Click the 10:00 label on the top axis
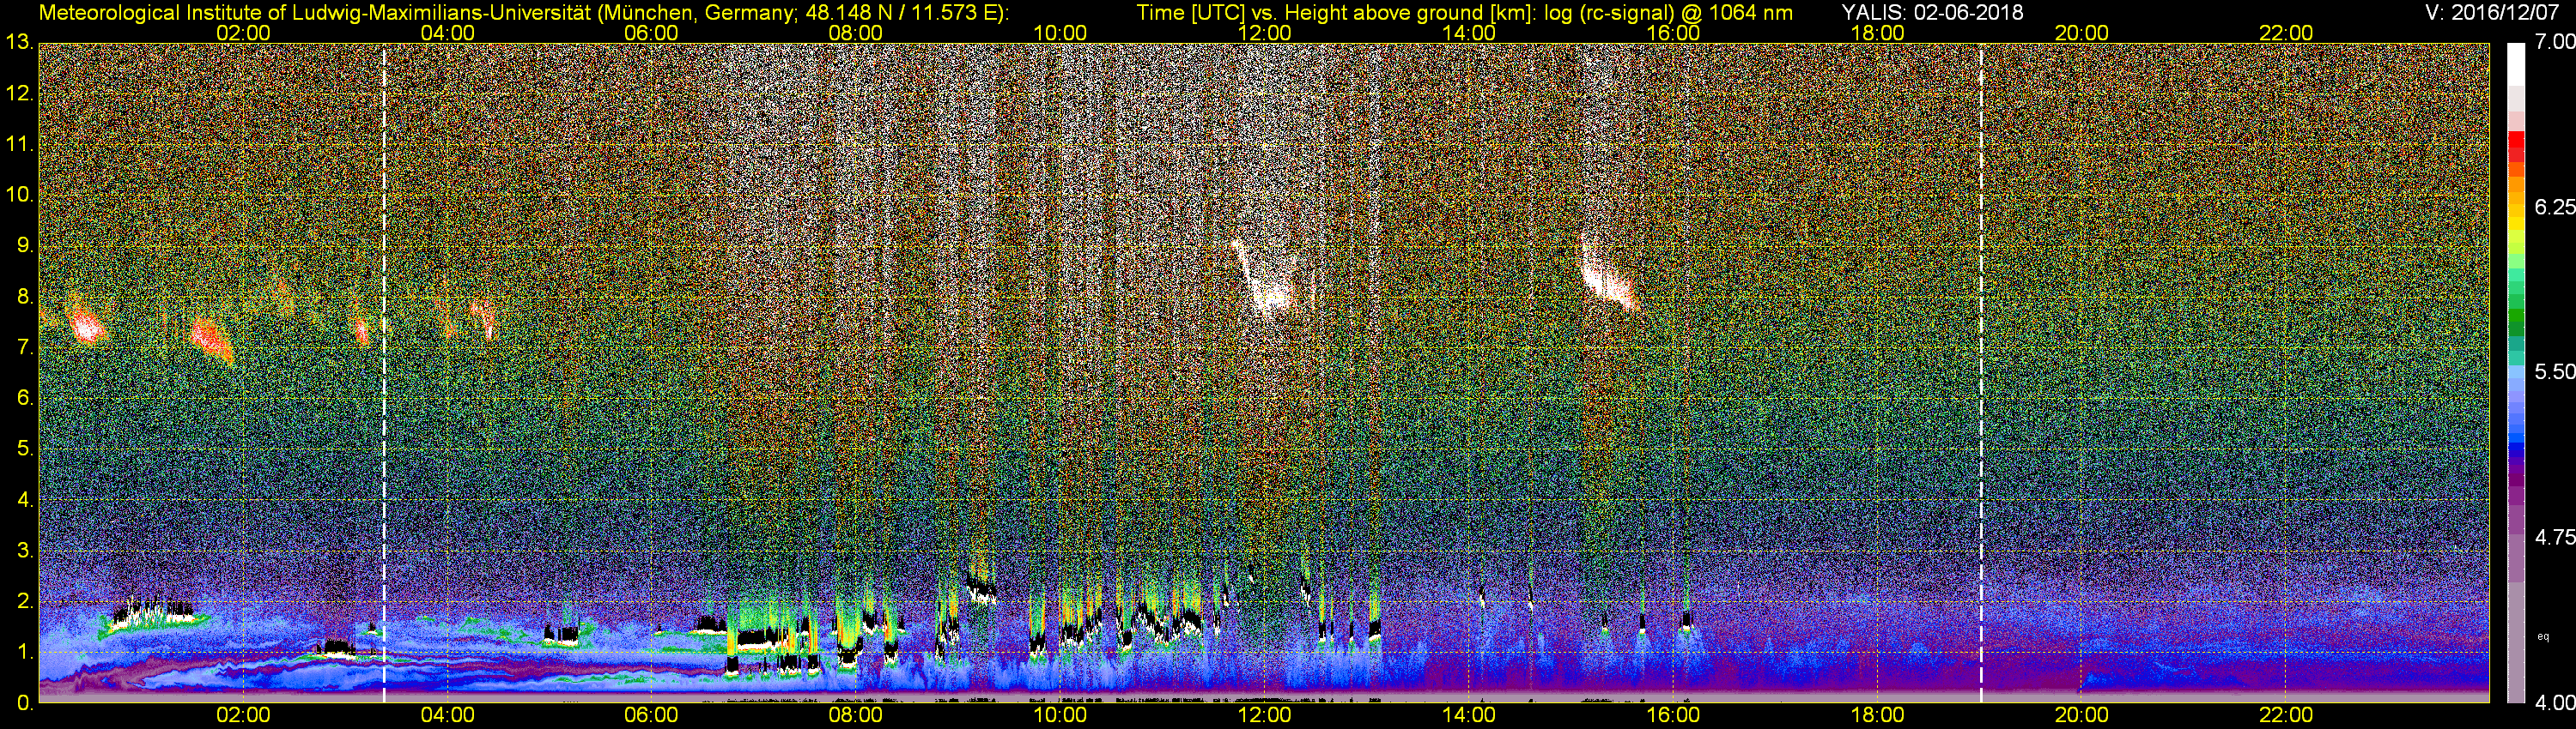Viewport: 2576px width, 729px height. [1060, 32]
